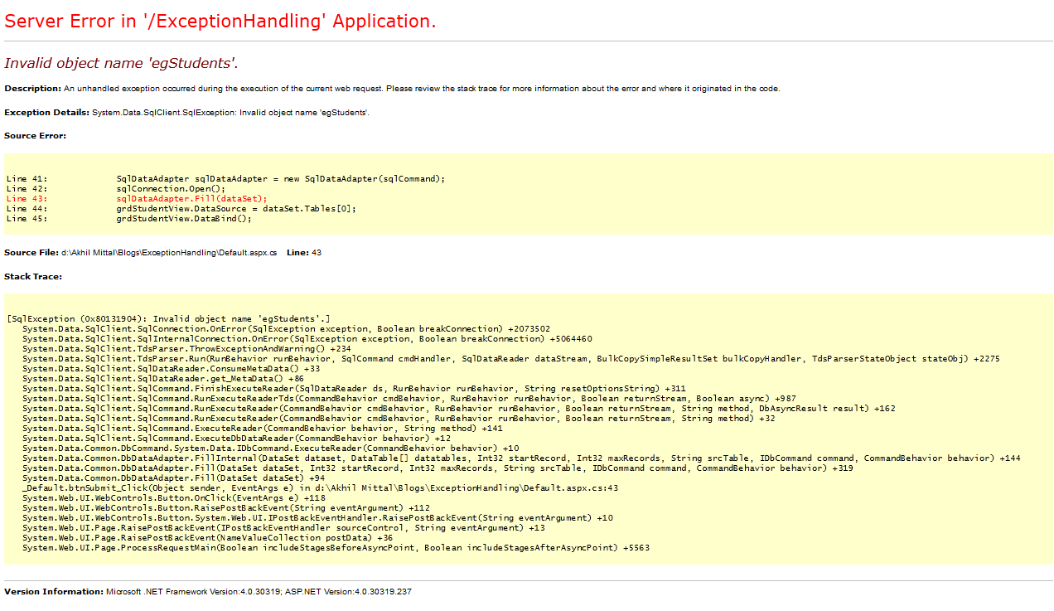Screen dimensions: 1054x611
Task: Click Line 44 setting grdStudentView.DataSource
Action: [236, 209]
